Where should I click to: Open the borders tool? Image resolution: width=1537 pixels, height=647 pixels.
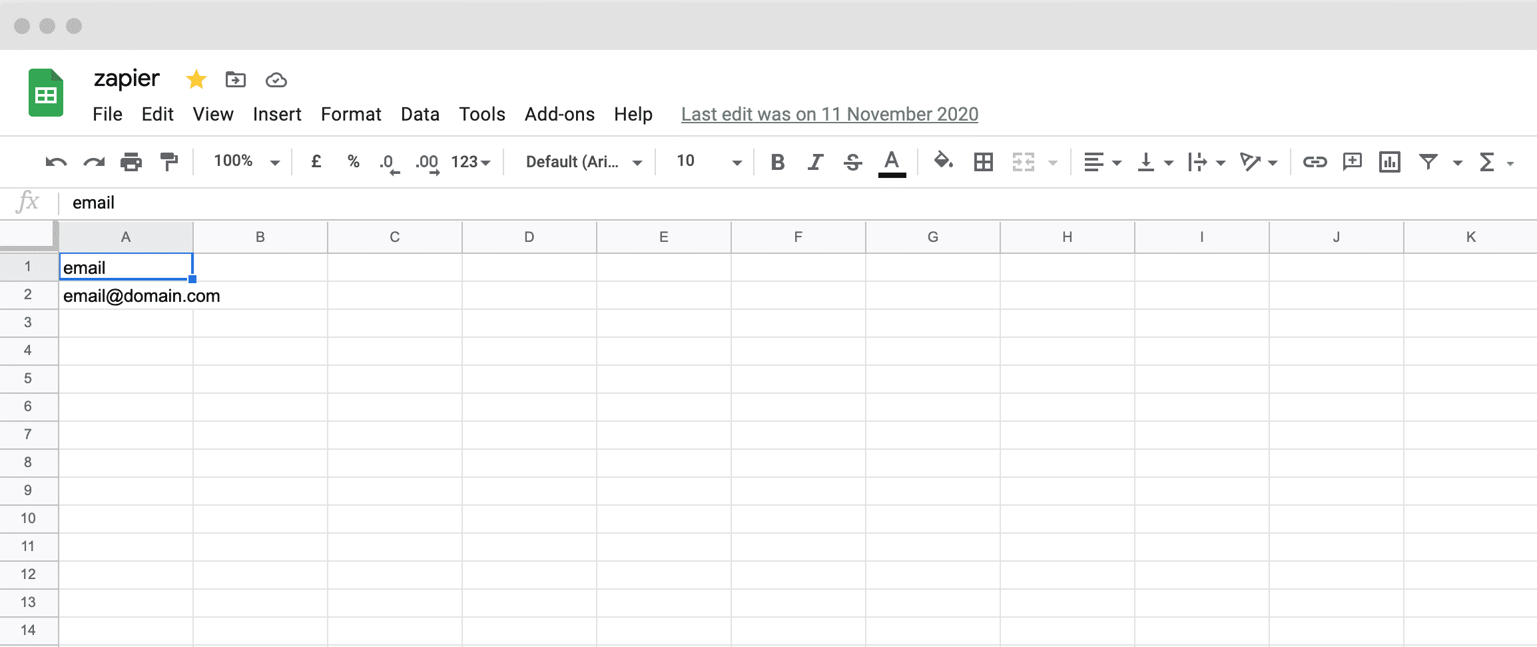(x=983, y=162)
